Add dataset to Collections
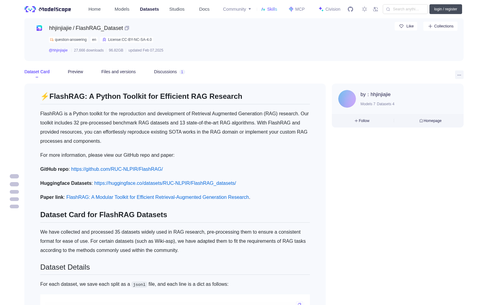Viewport: 488px width, 305px height. [x=440, y=26]
